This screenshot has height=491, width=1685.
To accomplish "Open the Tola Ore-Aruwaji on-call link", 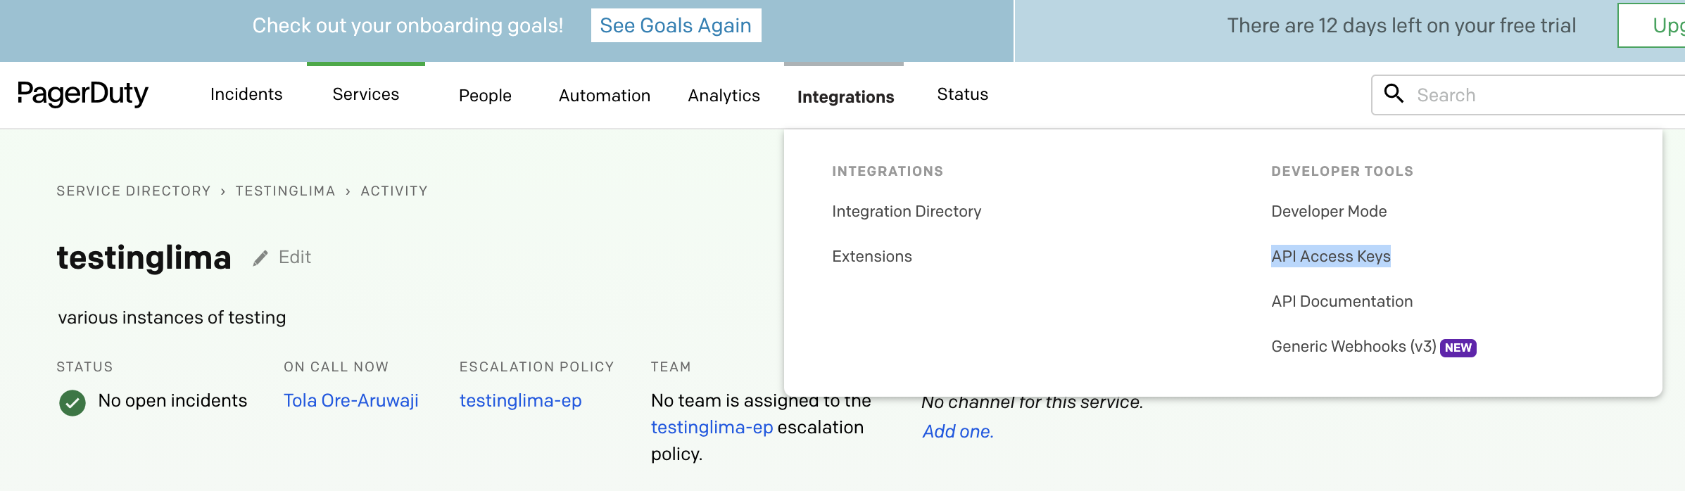I will pyautogui.click(x=351, y=400).
